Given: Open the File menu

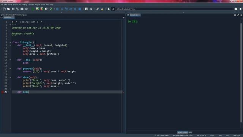Looking at the screenshot, I should 2,5.
